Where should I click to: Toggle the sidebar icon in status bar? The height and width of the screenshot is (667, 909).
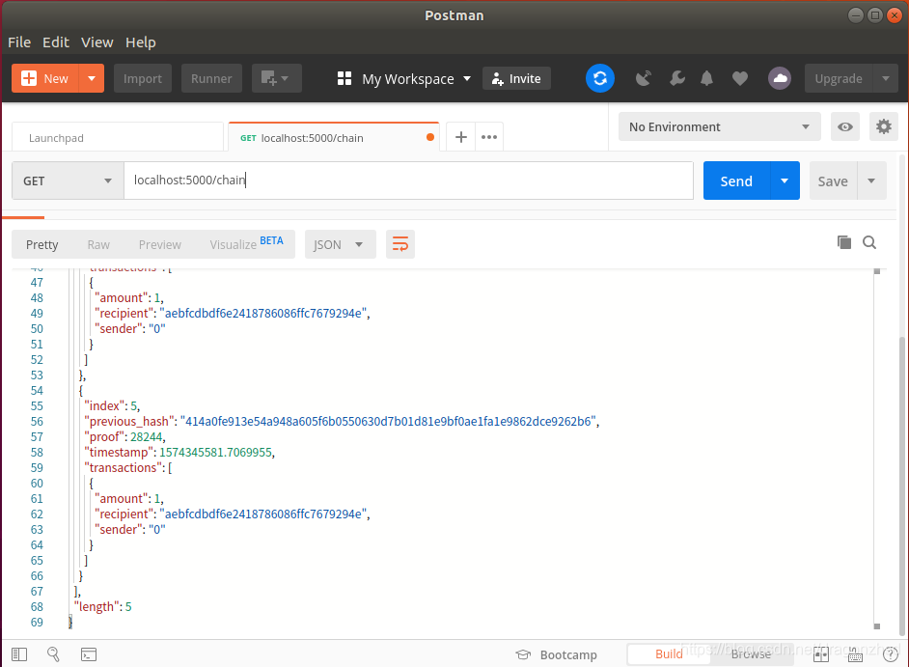point(19,654)
